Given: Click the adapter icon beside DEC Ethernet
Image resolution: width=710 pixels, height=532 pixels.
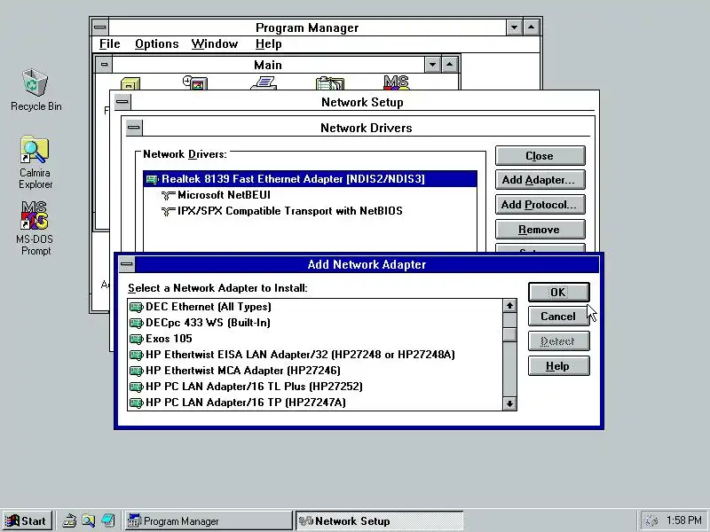Looking at the screenshot, I should [x=137, y=307].
